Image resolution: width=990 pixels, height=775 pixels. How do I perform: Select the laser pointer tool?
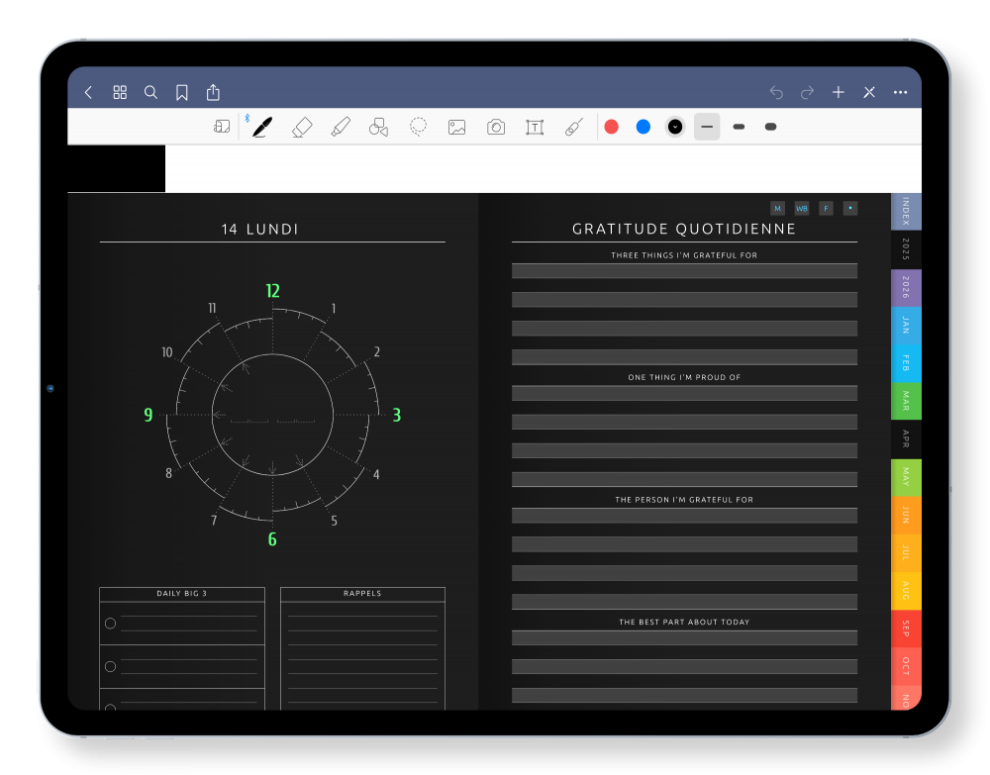(x=574, y=127)
